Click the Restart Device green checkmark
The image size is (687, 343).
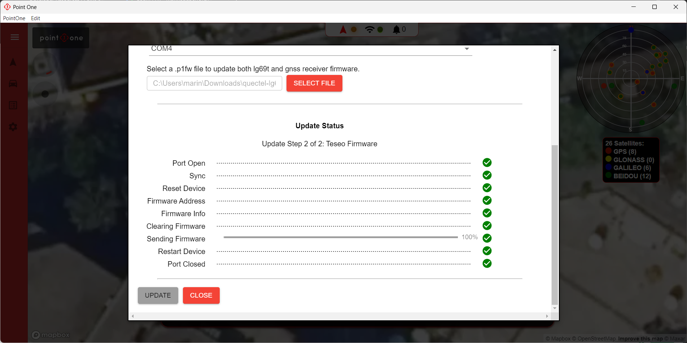click(x=487, y=251)
